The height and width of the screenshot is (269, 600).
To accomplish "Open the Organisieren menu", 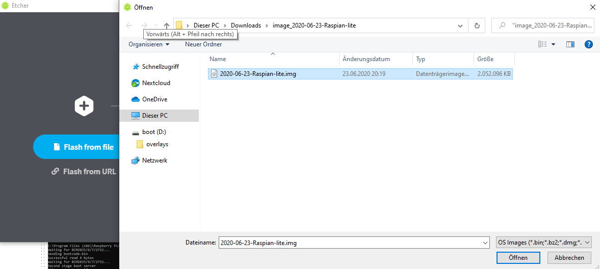I will [x=149, y=44].
